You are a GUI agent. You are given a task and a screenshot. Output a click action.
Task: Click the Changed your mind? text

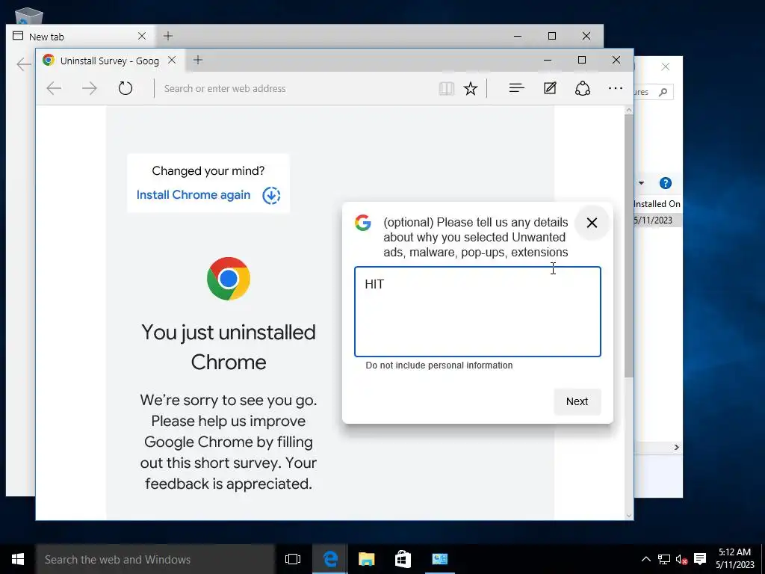[208, 171]
